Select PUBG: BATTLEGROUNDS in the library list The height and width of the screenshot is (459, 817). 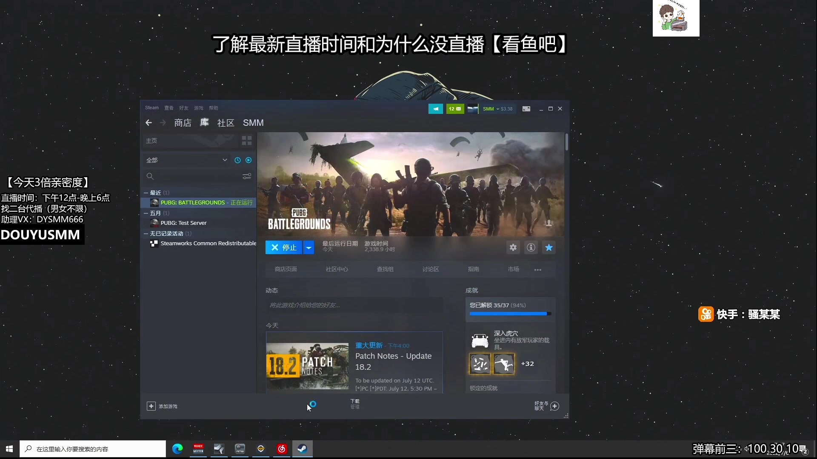198,203
